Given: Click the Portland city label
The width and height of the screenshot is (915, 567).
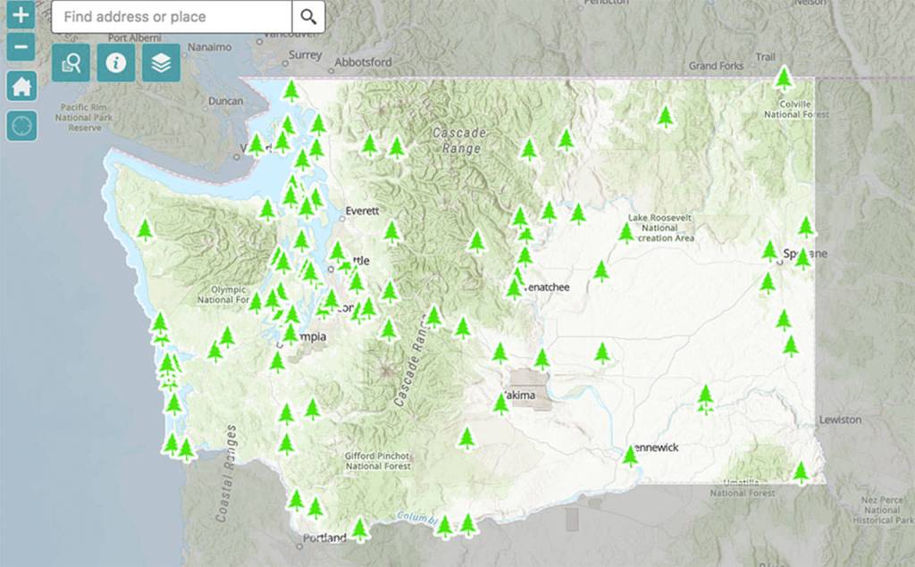Looking at the screenshot, I should pyautogui.click(x=324, y=538).
